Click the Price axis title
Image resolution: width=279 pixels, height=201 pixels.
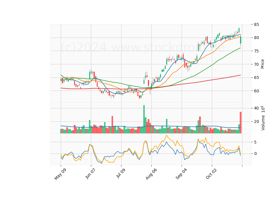(262, 64)
